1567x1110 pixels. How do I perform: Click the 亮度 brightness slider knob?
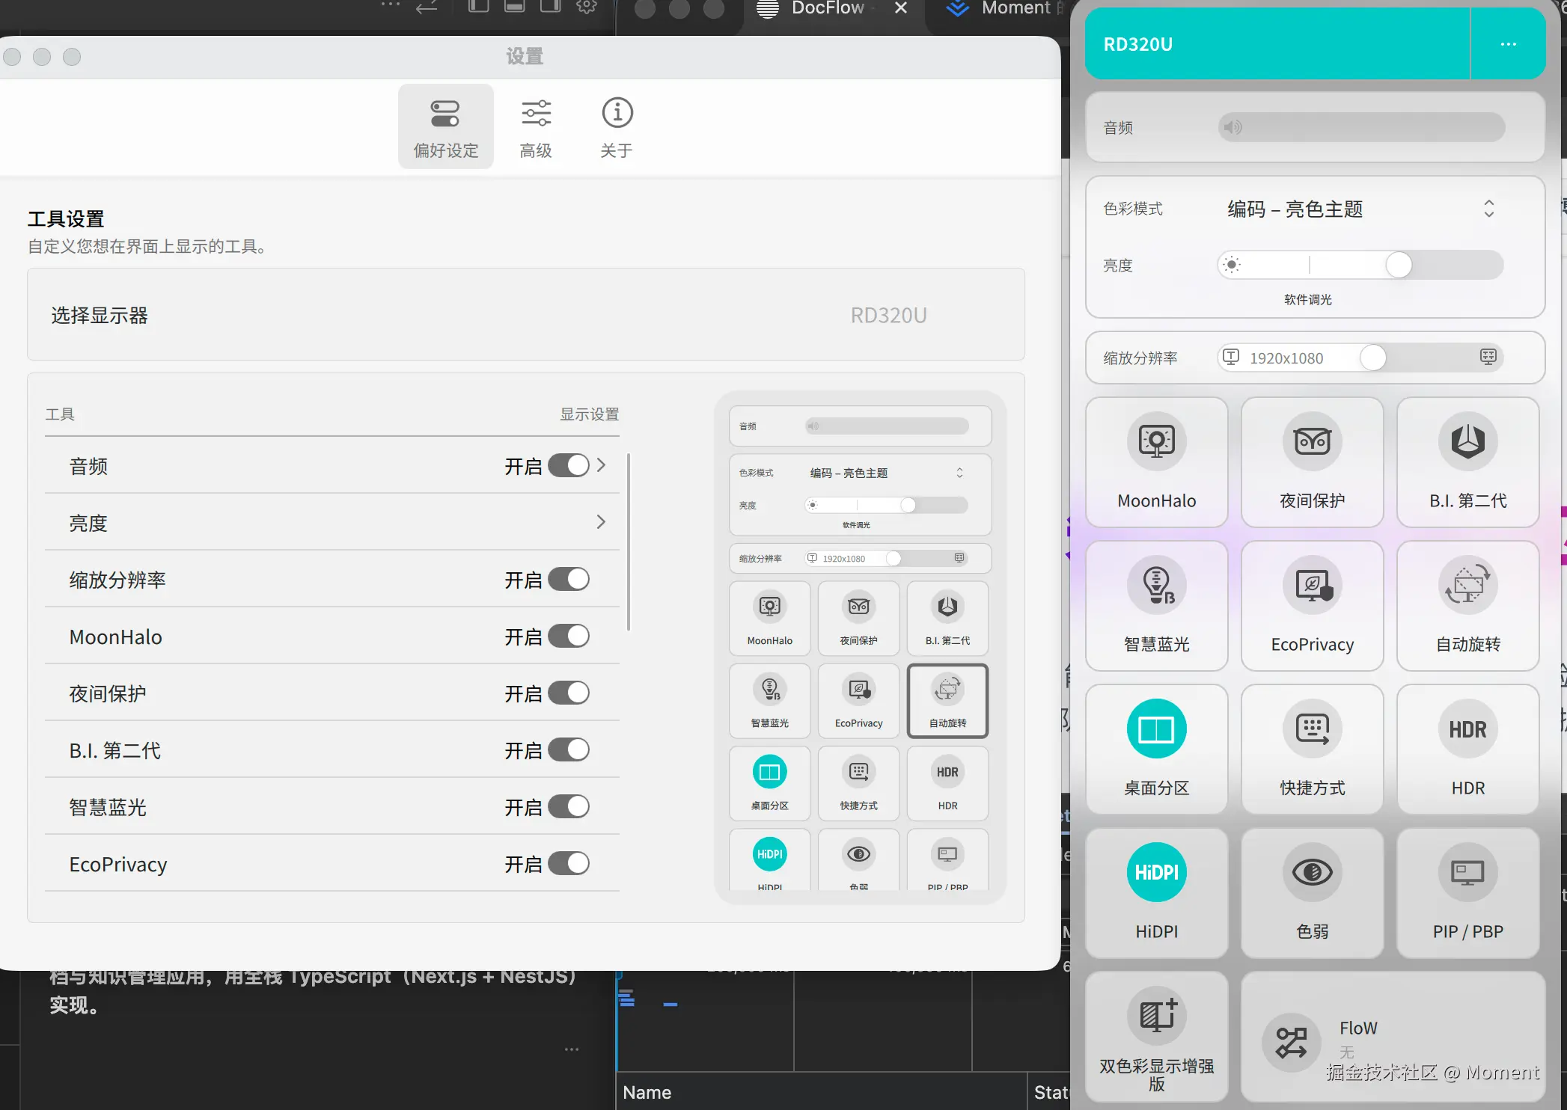1399,265
